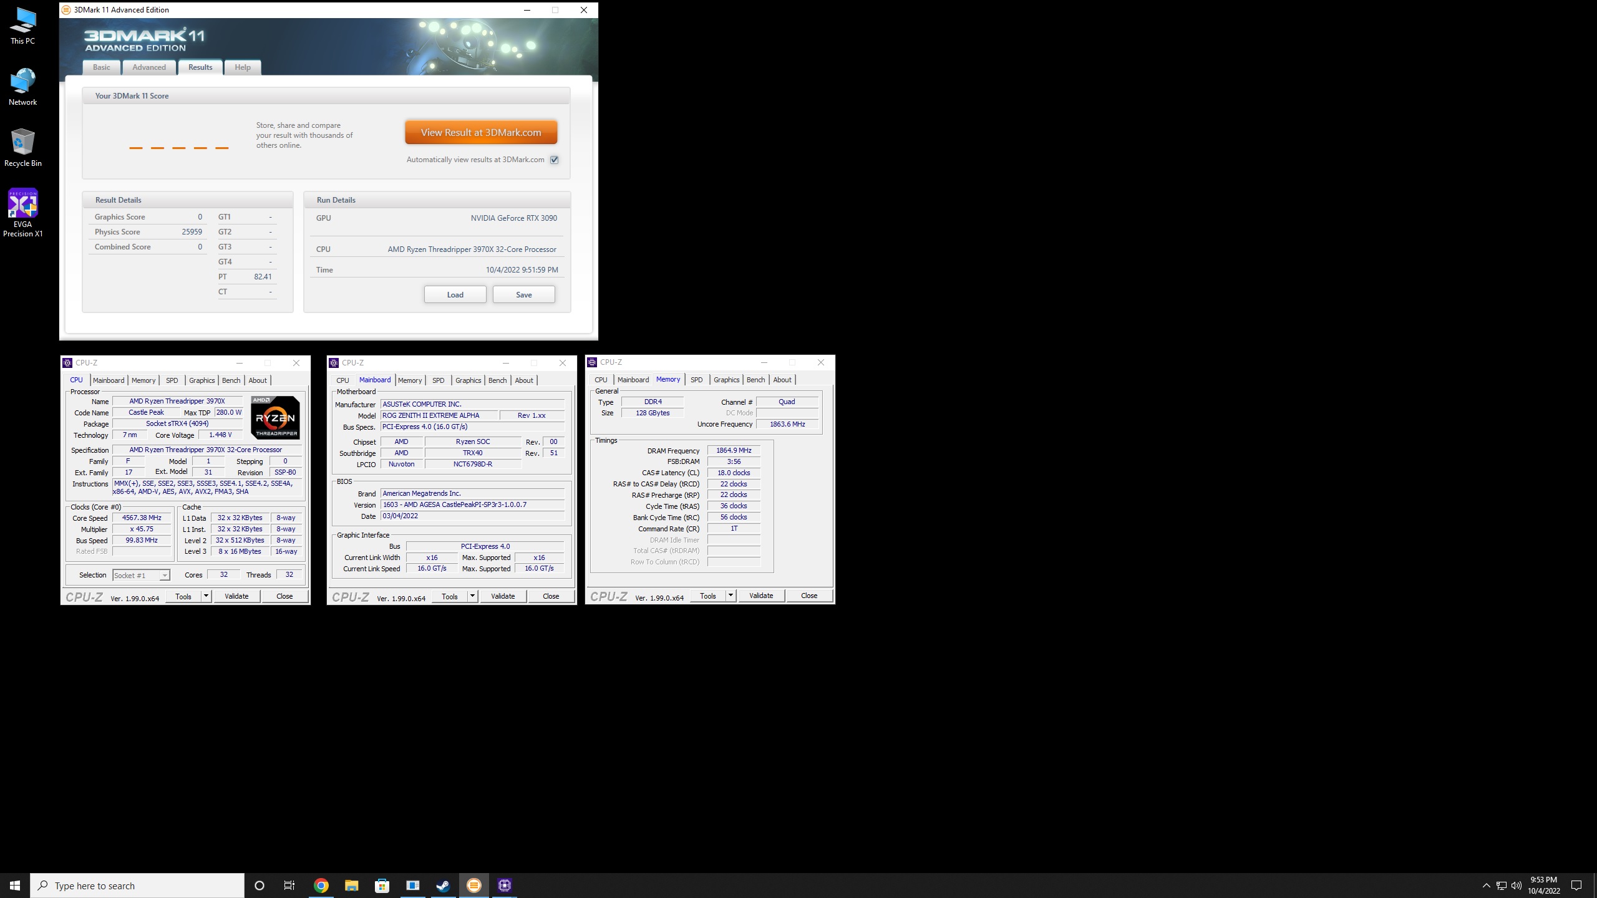Click the first CPU-Z window title icon
Viewport: 1597px width, 898px height.
(67, 363)
